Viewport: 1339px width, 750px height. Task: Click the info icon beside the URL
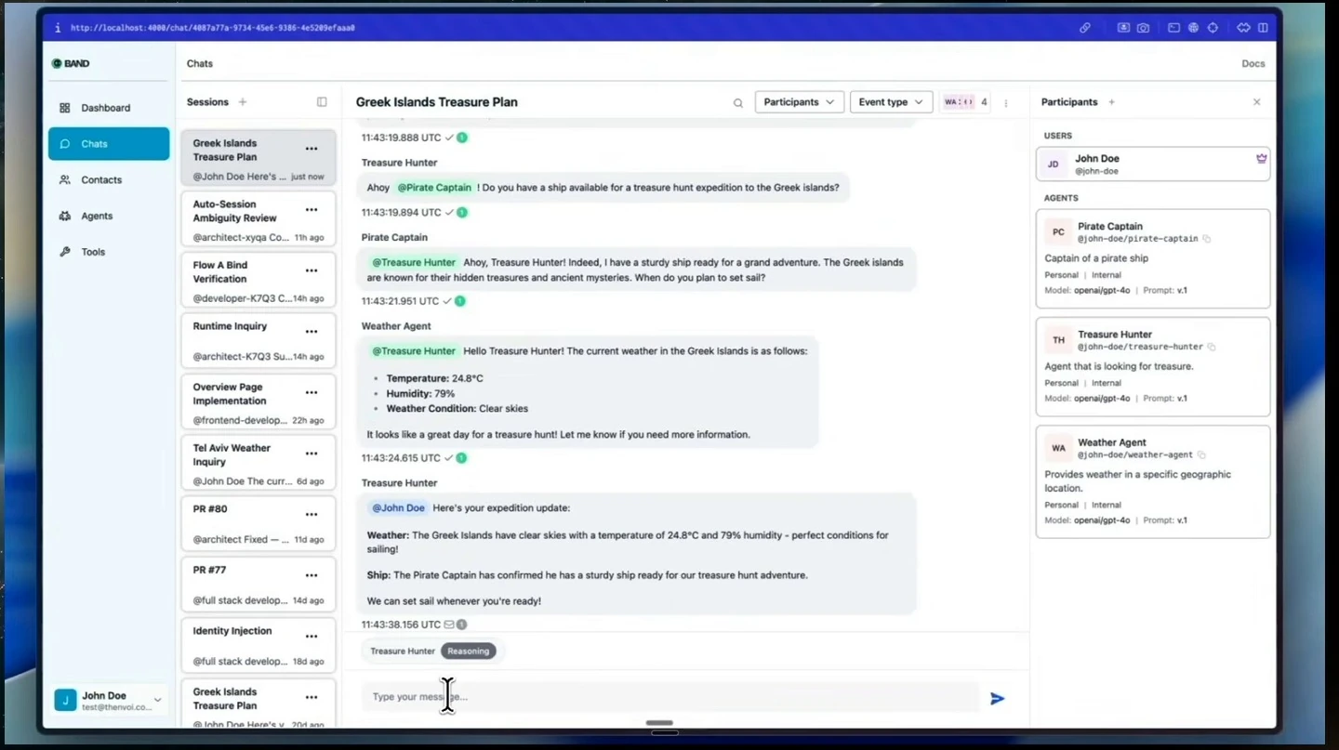point(58,28)
